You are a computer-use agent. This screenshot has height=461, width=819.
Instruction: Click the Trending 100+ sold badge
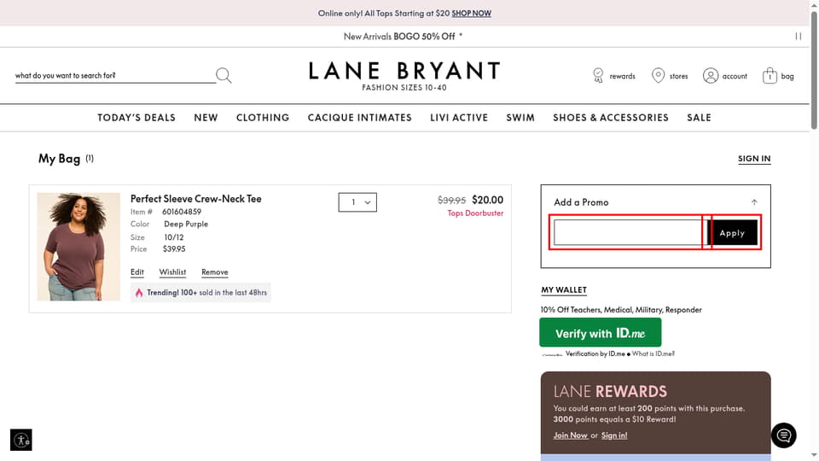200,293
